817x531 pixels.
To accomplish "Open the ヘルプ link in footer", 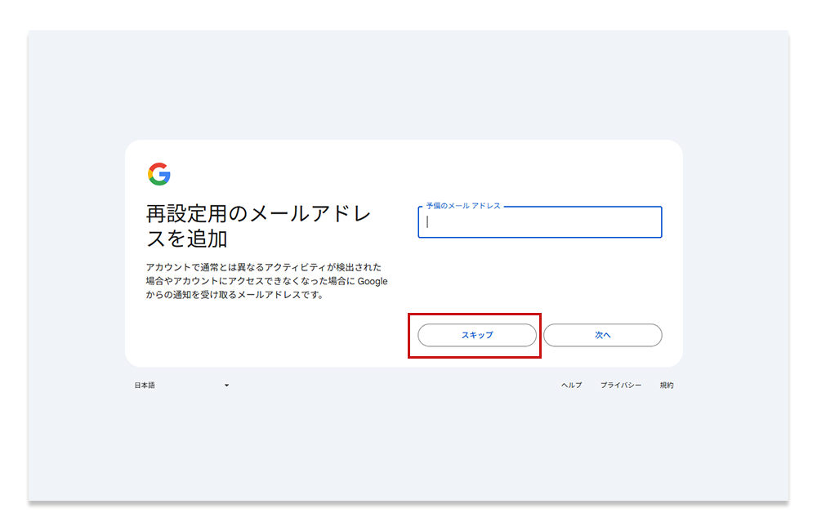I will [571, 385].
